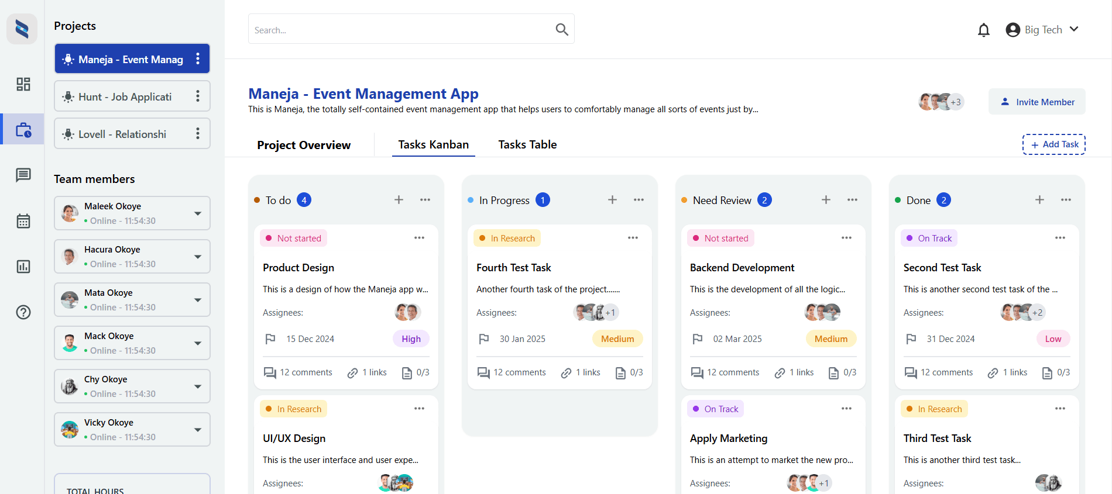
Task: Switch to the Tasks Table tab
Action: (x=527, y=144)
